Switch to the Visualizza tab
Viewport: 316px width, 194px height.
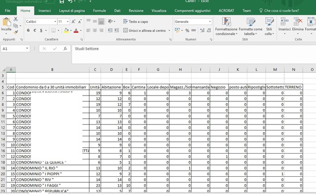[159, 11]
